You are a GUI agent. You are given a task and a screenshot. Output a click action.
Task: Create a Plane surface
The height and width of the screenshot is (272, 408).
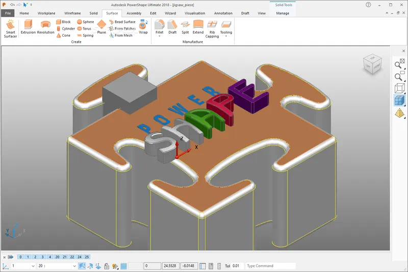101,27
